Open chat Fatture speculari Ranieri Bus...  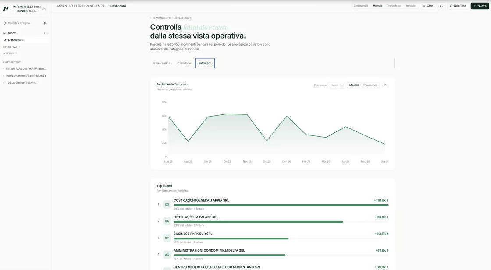26,69
